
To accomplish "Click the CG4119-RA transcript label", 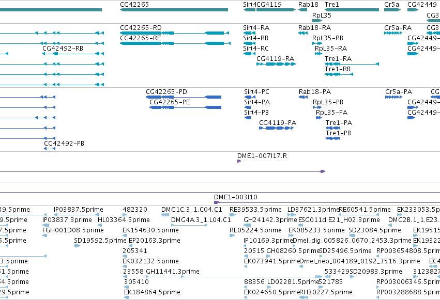I will [275, 59].
